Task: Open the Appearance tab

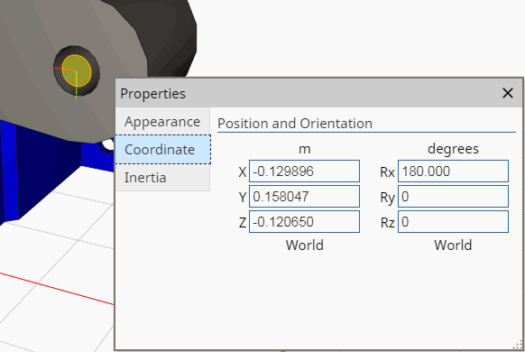Action: click(162, 122)
